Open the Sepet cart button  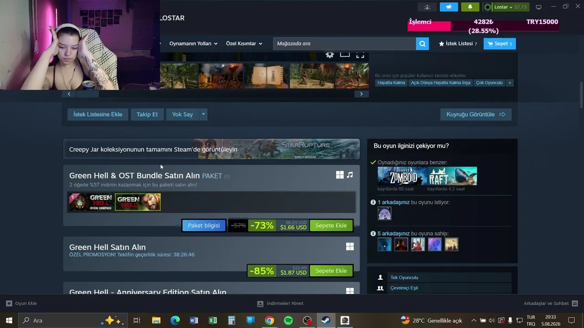[500, 44]
